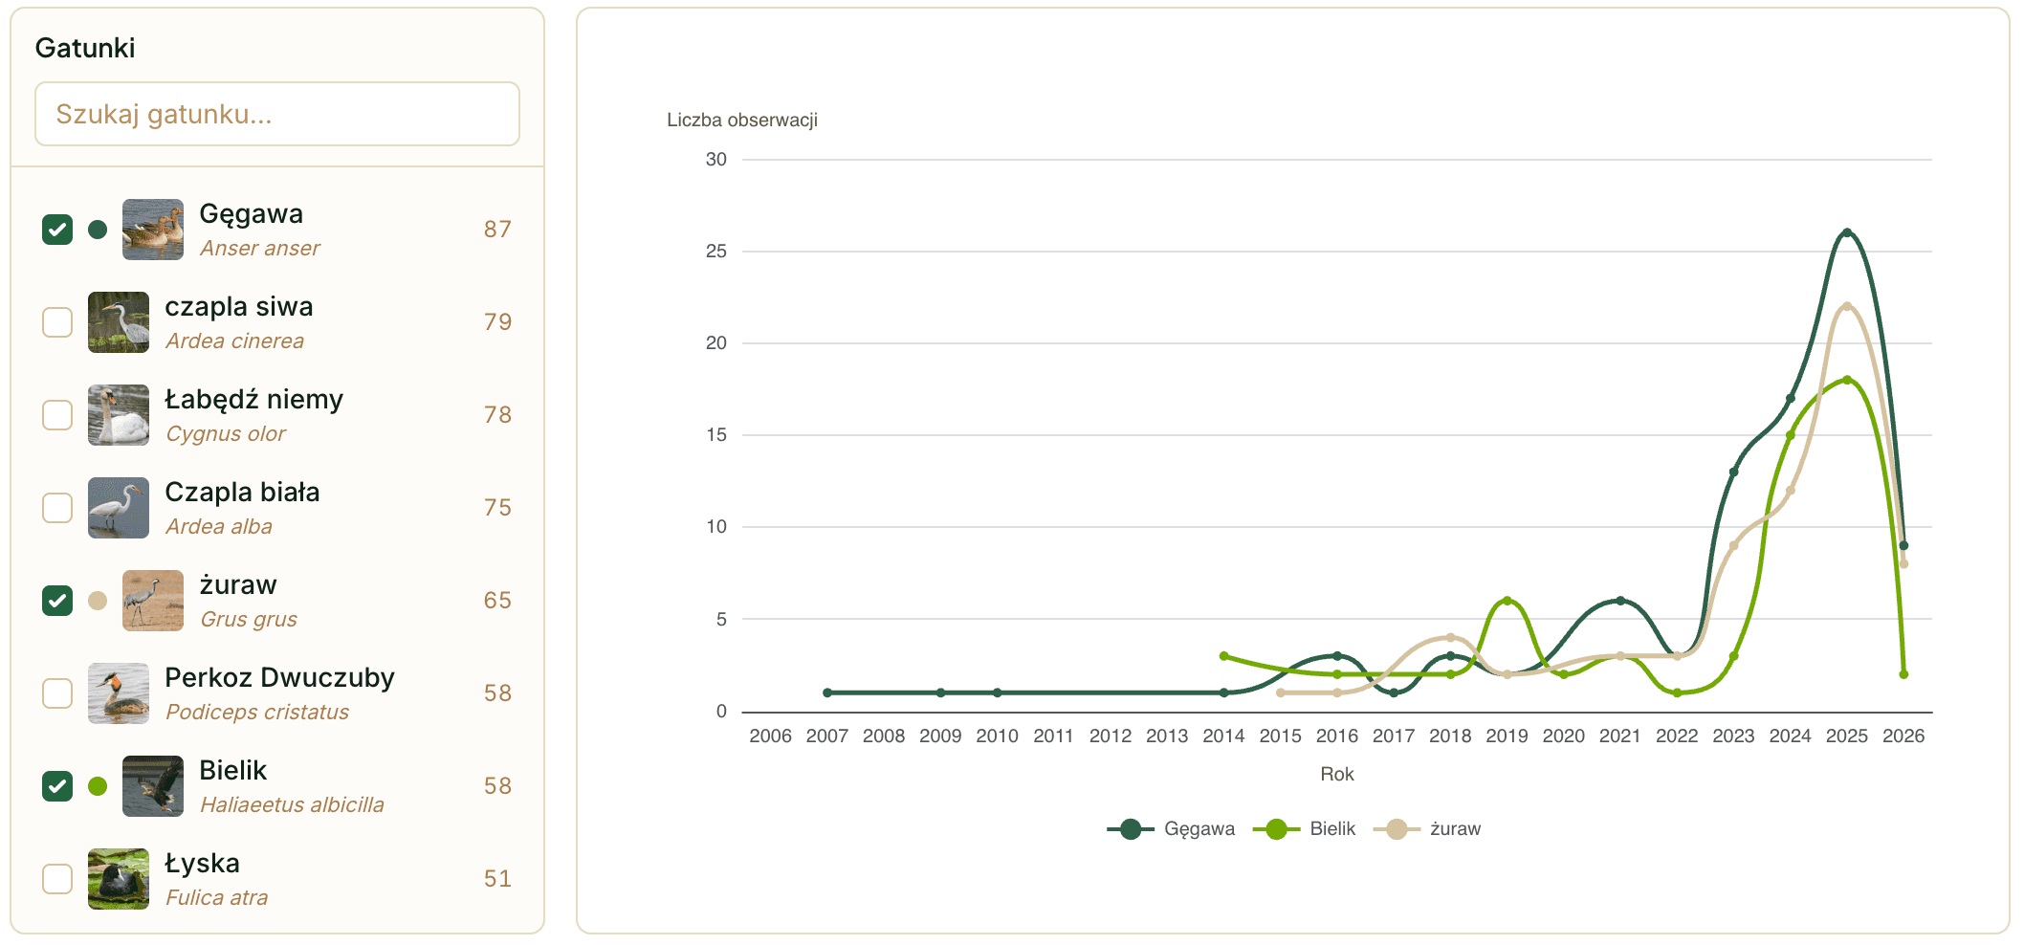Screen dimensions: 2024x945
Task: Click the green Bielik color dot
Action: click(x=98, y=786)
